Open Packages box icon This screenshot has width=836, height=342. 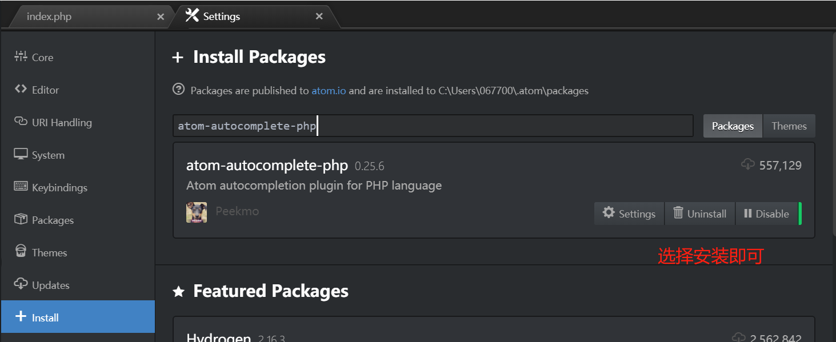click(x=21, y=219)
